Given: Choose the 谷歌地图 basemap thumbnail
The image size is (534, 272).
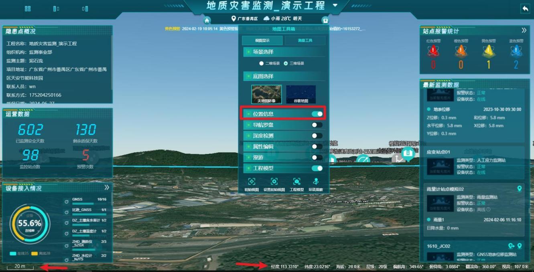Looking at the screenshot, I should [301, 94].
